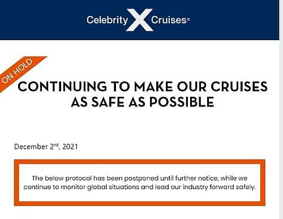Click the AS SAFE AS POSSIBLE heading line
283x219 pixels.
tap(143, 102)
